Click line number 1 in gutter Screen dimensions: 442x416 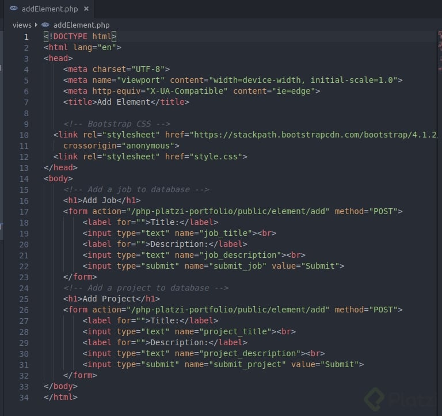26,37
